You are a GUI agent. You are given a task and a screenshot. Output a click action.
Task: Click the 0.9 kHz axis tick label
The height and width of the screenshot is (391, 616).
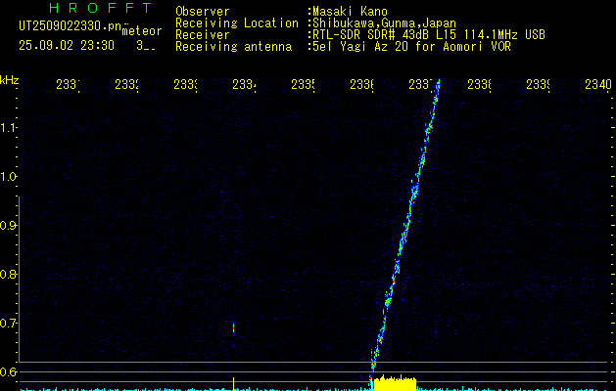[x=8, y=226]
